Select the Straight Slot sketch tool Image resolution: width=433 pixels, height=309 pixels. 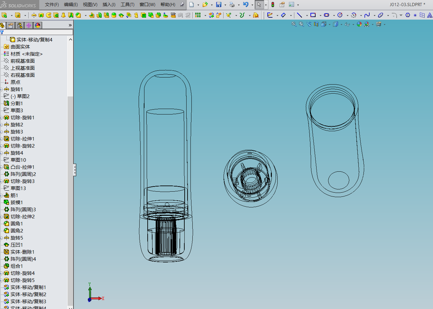pos(327,15)
